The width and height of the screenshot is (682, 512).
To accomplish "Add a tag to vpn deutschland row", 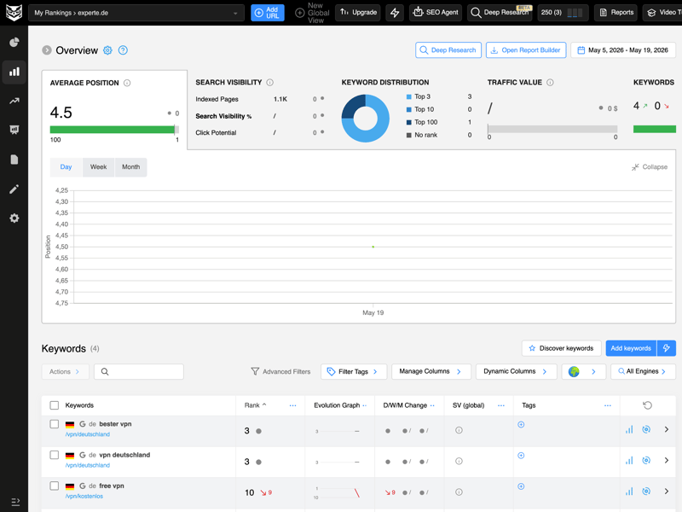I will pos(521,456).
